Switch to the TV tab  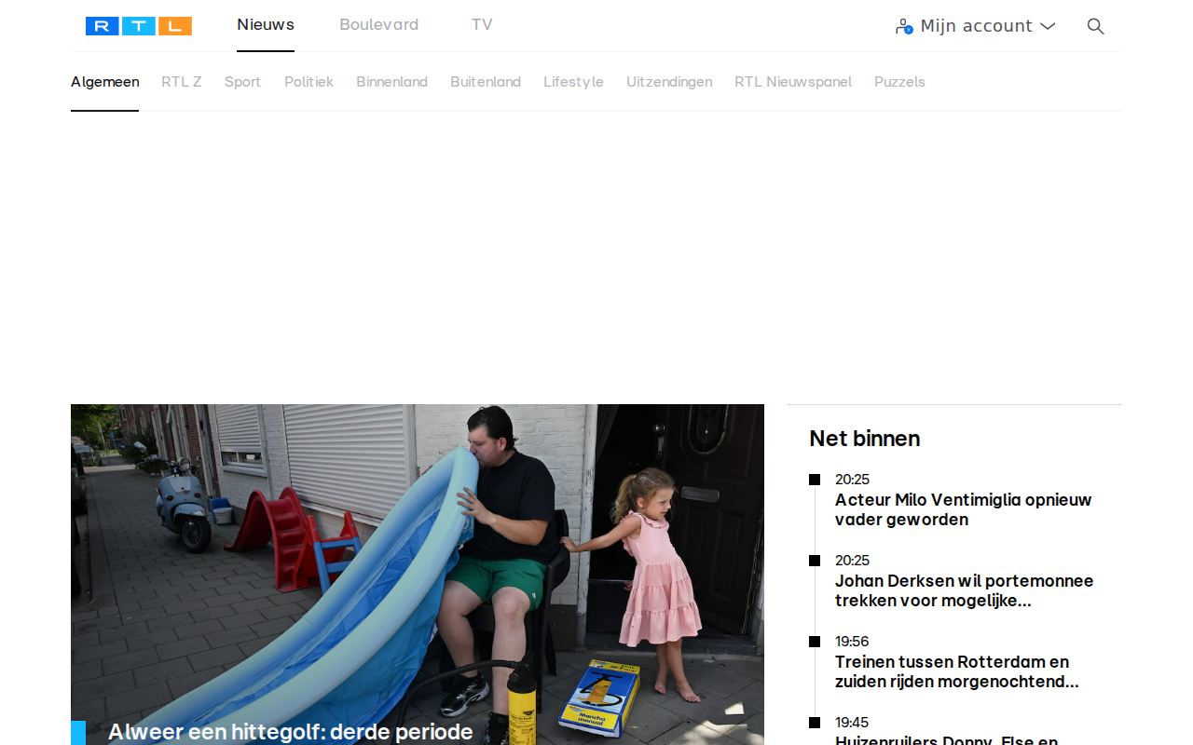tap(482, 25)
